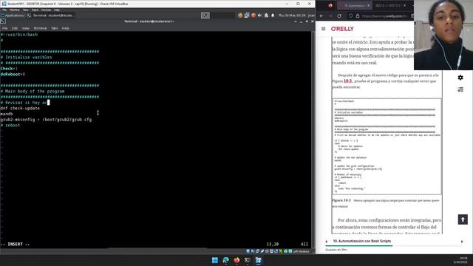This screenshot has height=266, width=473.
Task: Open the VirtualBox Devices menu
Action: coord(46,10)
